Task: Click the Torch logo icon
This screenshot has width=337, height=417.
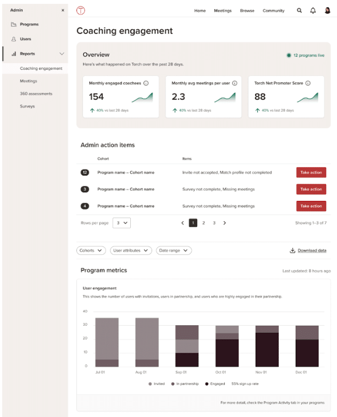Action: [81, 10]
